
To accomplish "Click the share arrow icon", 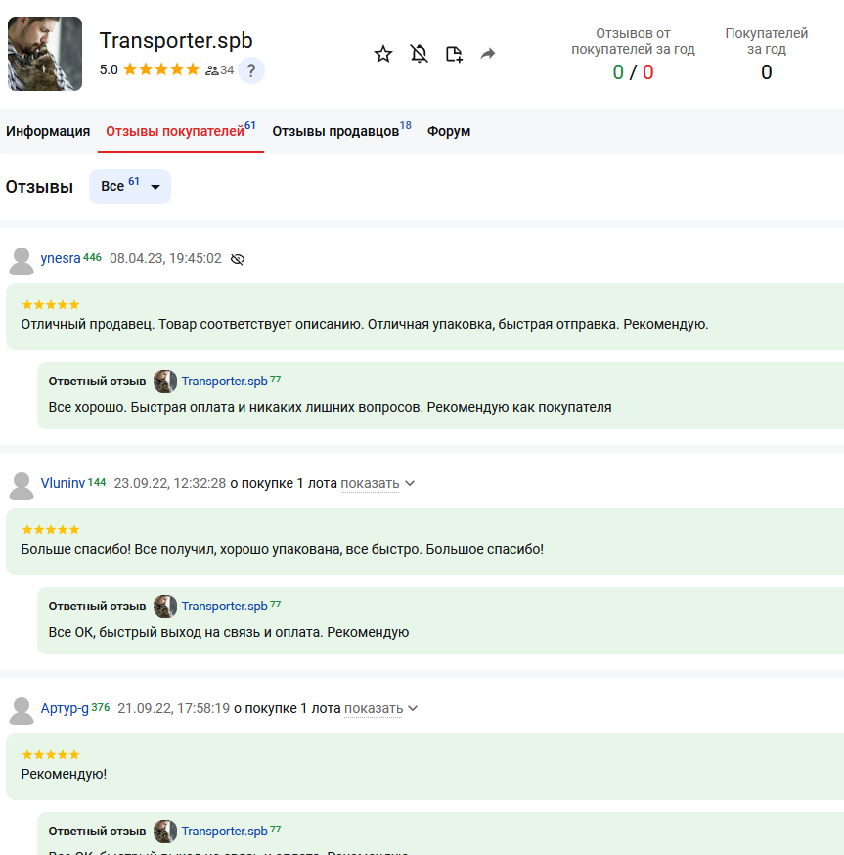I will (488, 54).
